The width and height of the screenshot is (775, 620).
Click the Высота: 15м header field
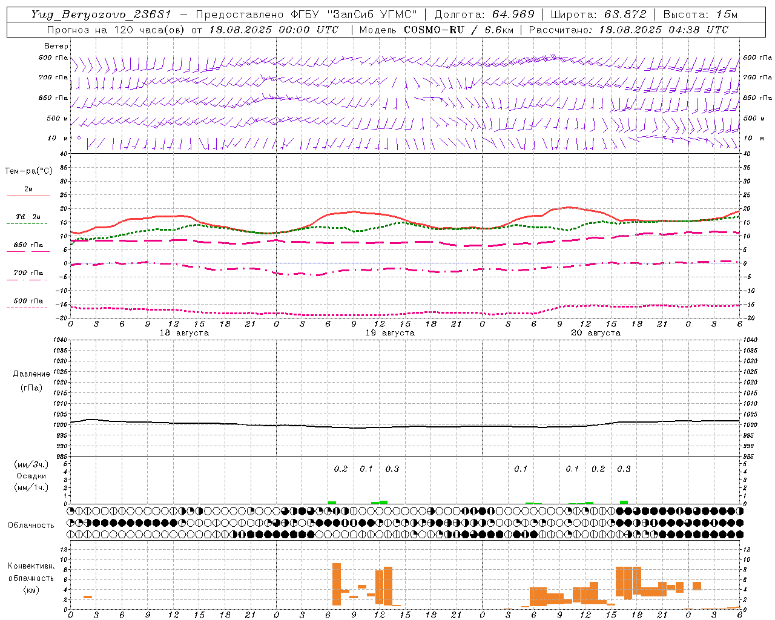tap(701, 15)
